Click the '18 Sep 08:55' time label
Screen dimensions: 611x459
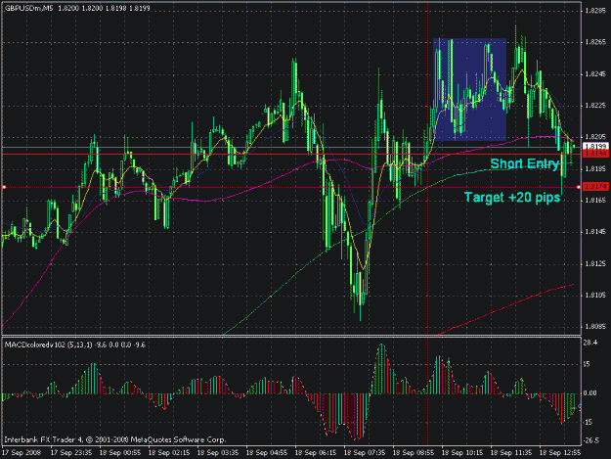pyautogui.click(x=414, y=453)
